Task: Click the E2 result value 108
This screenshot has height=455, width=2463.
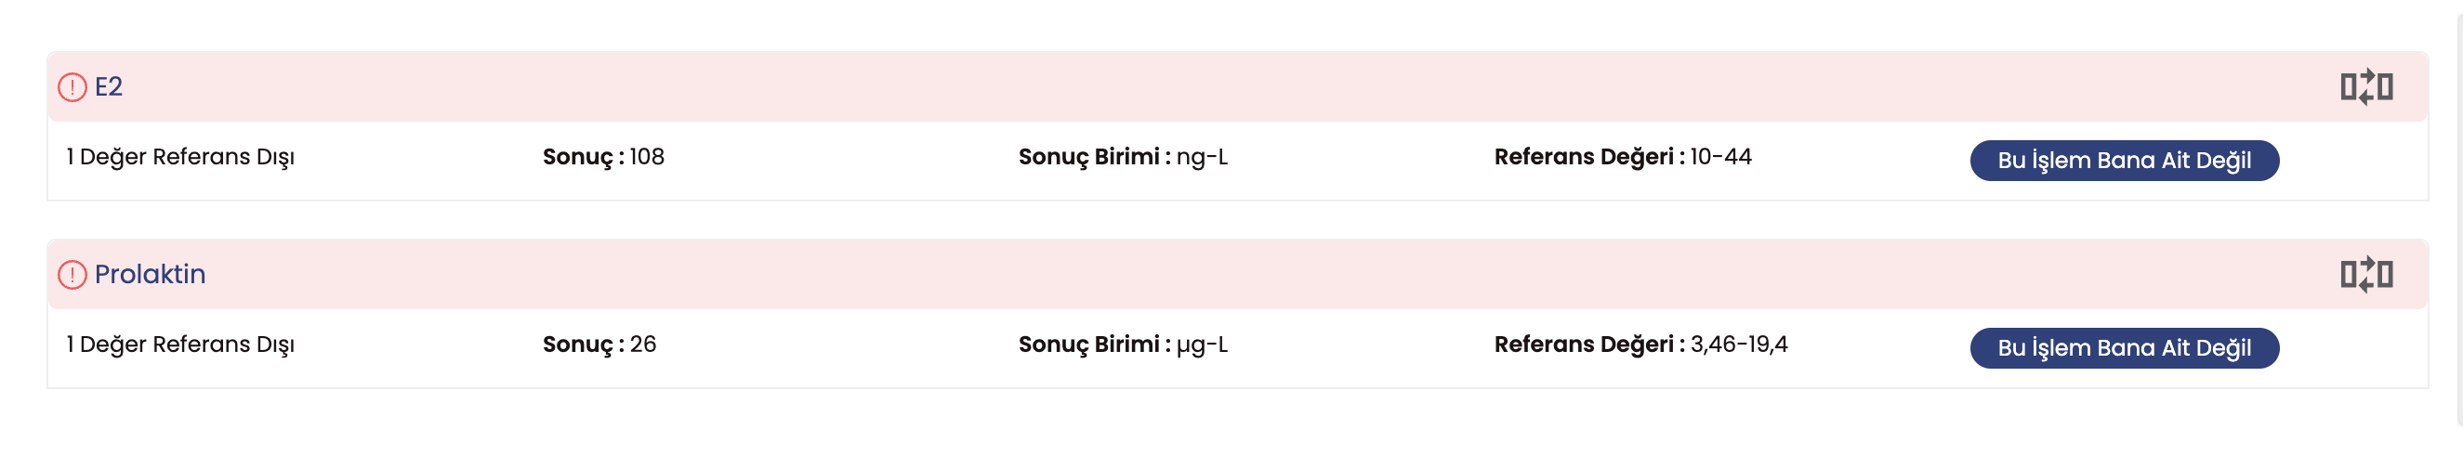Action: [646, 157]
